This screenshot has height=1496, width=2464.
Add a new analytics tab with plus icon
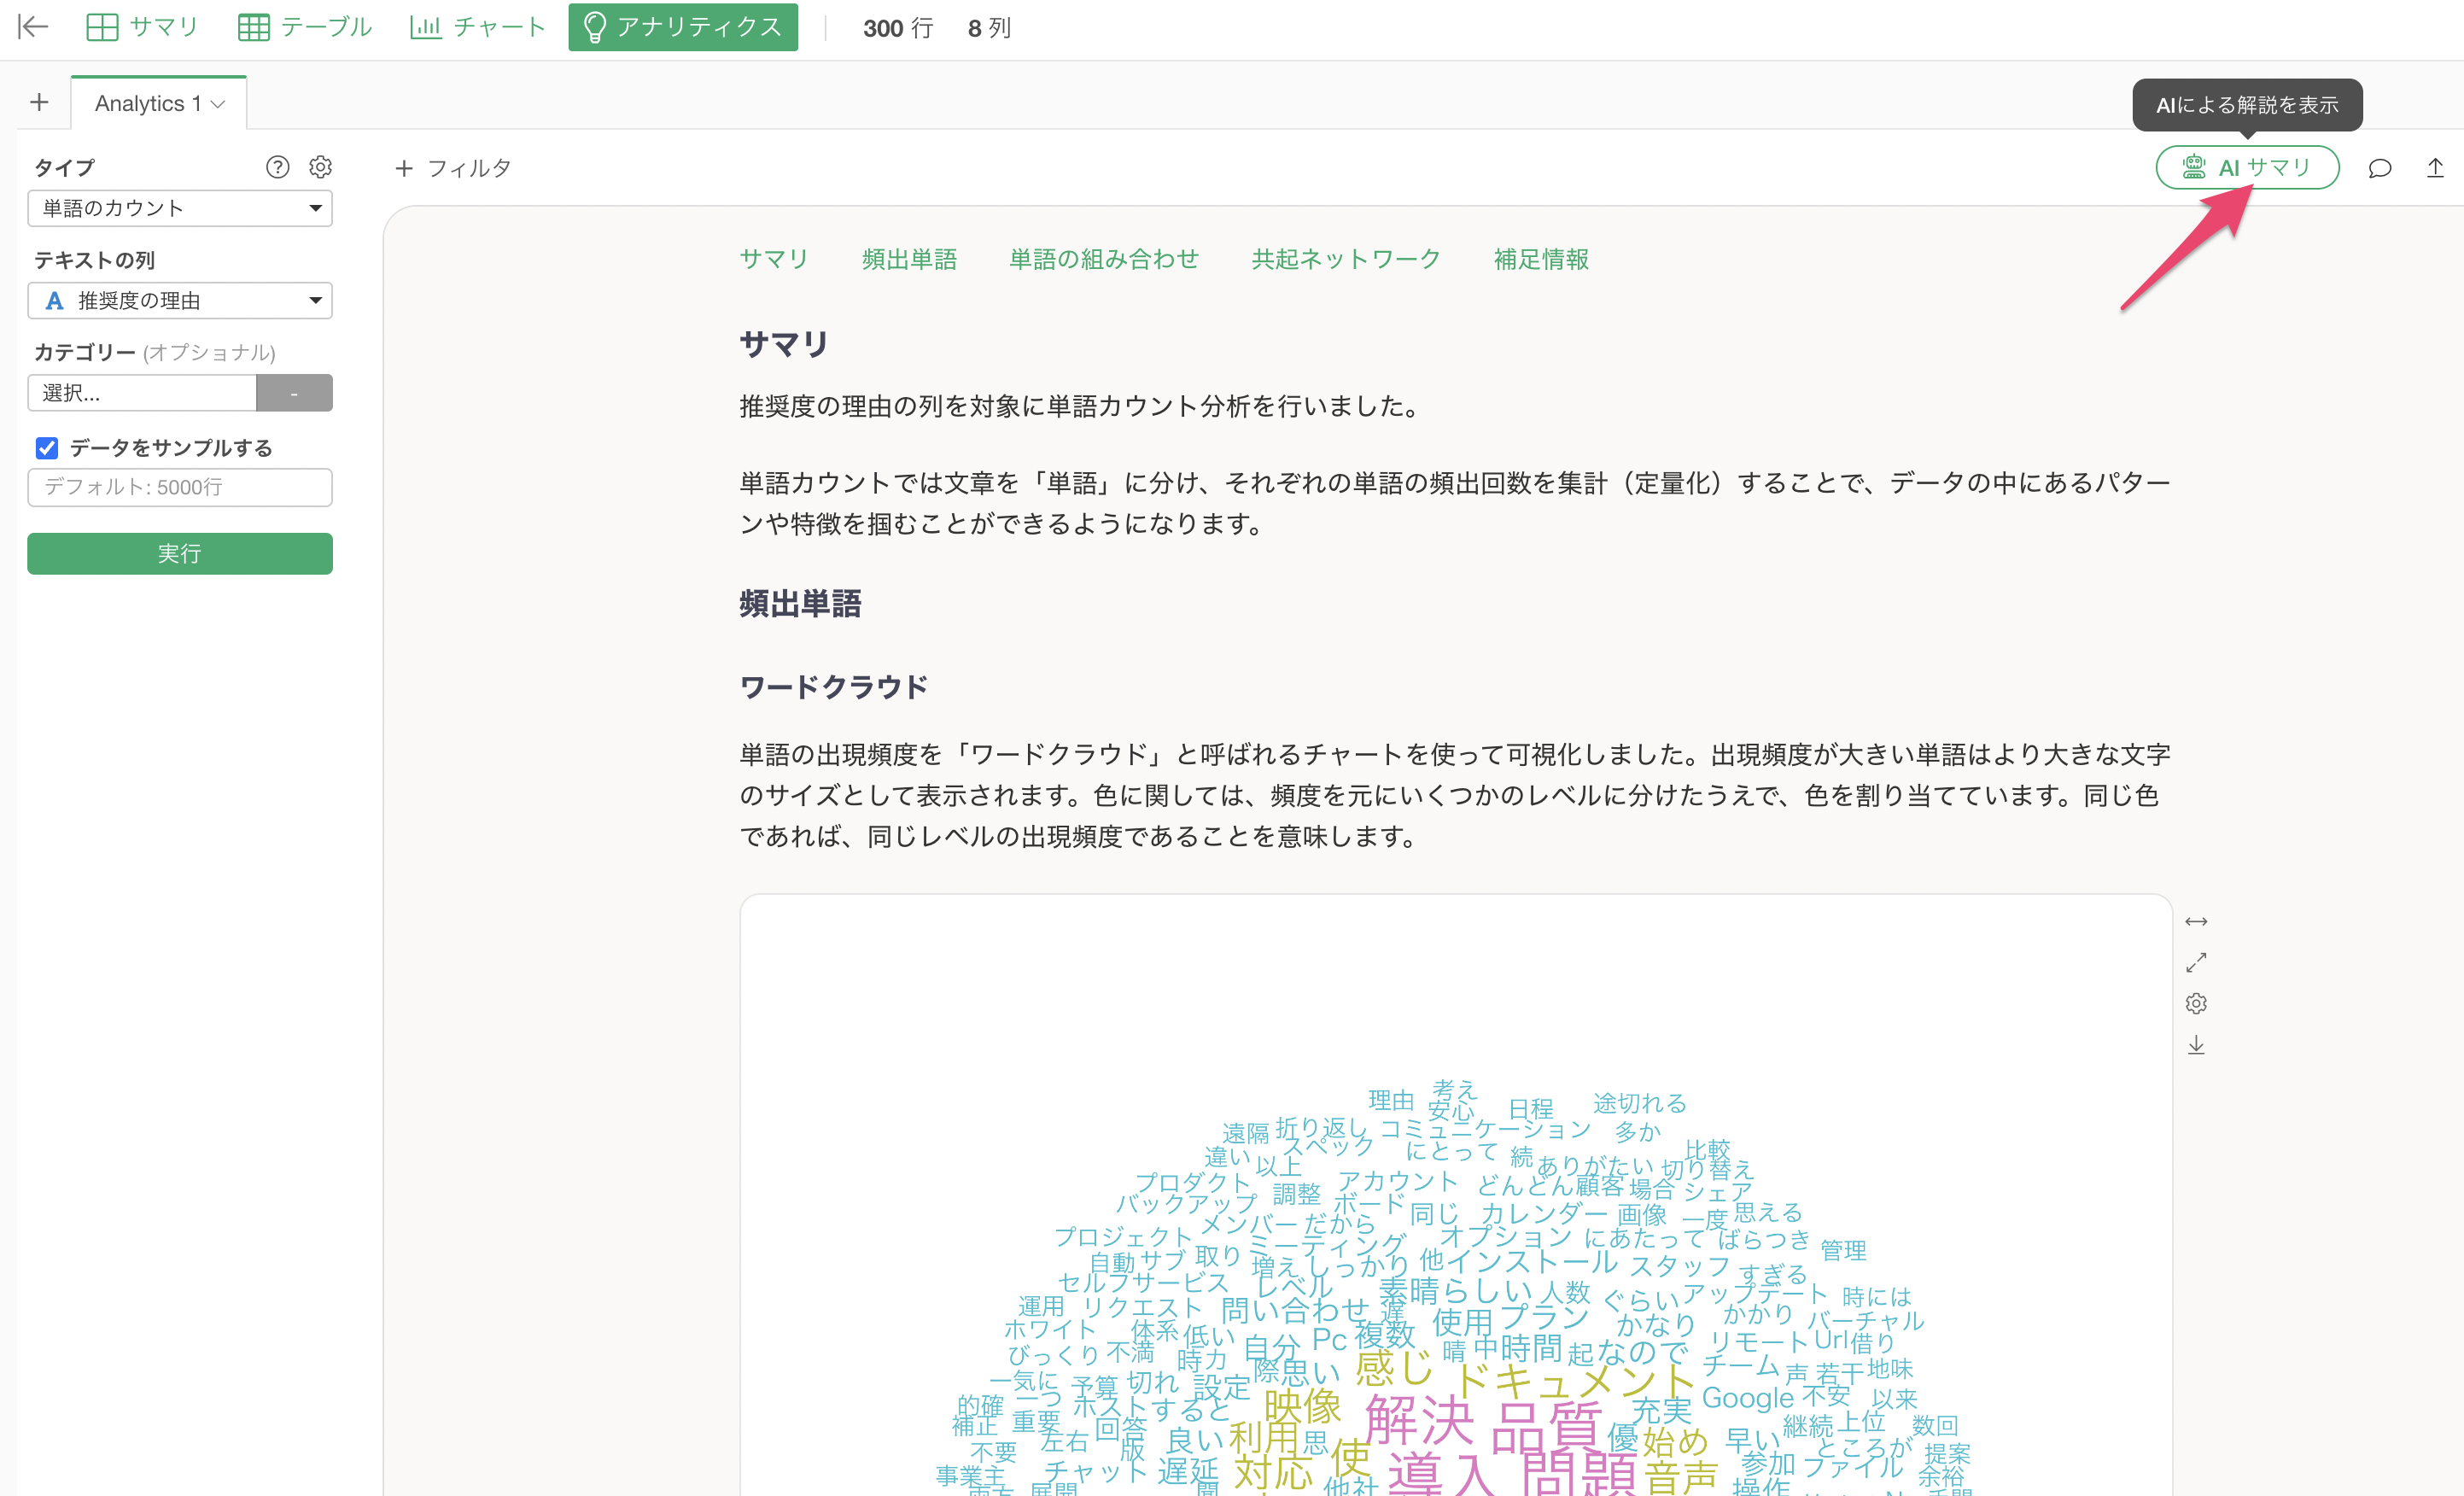[x=39, y=102]
